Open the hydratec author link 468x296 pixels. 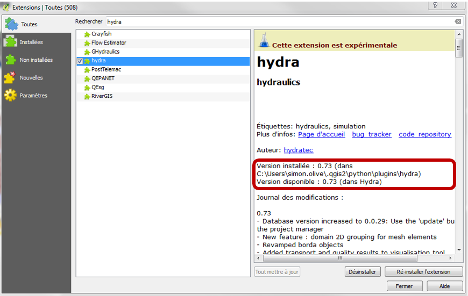click(x=299, y=150)
